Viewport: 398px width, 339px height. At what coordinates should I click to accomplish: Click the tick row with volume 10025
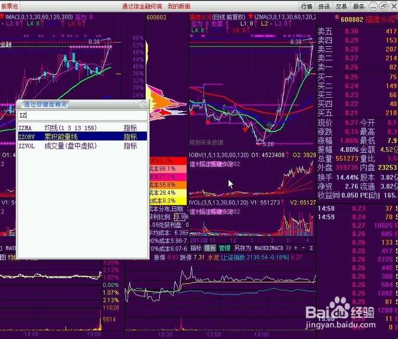357,225
